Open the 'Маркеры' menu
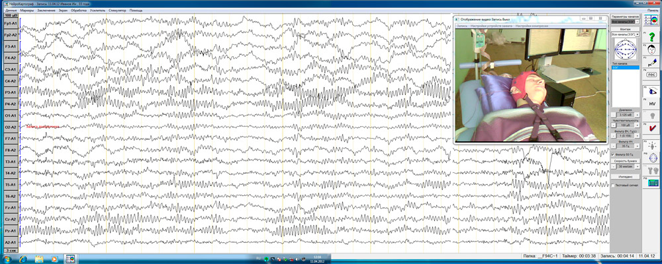This screenshot has height=264, width=662. tap(28, 11)
